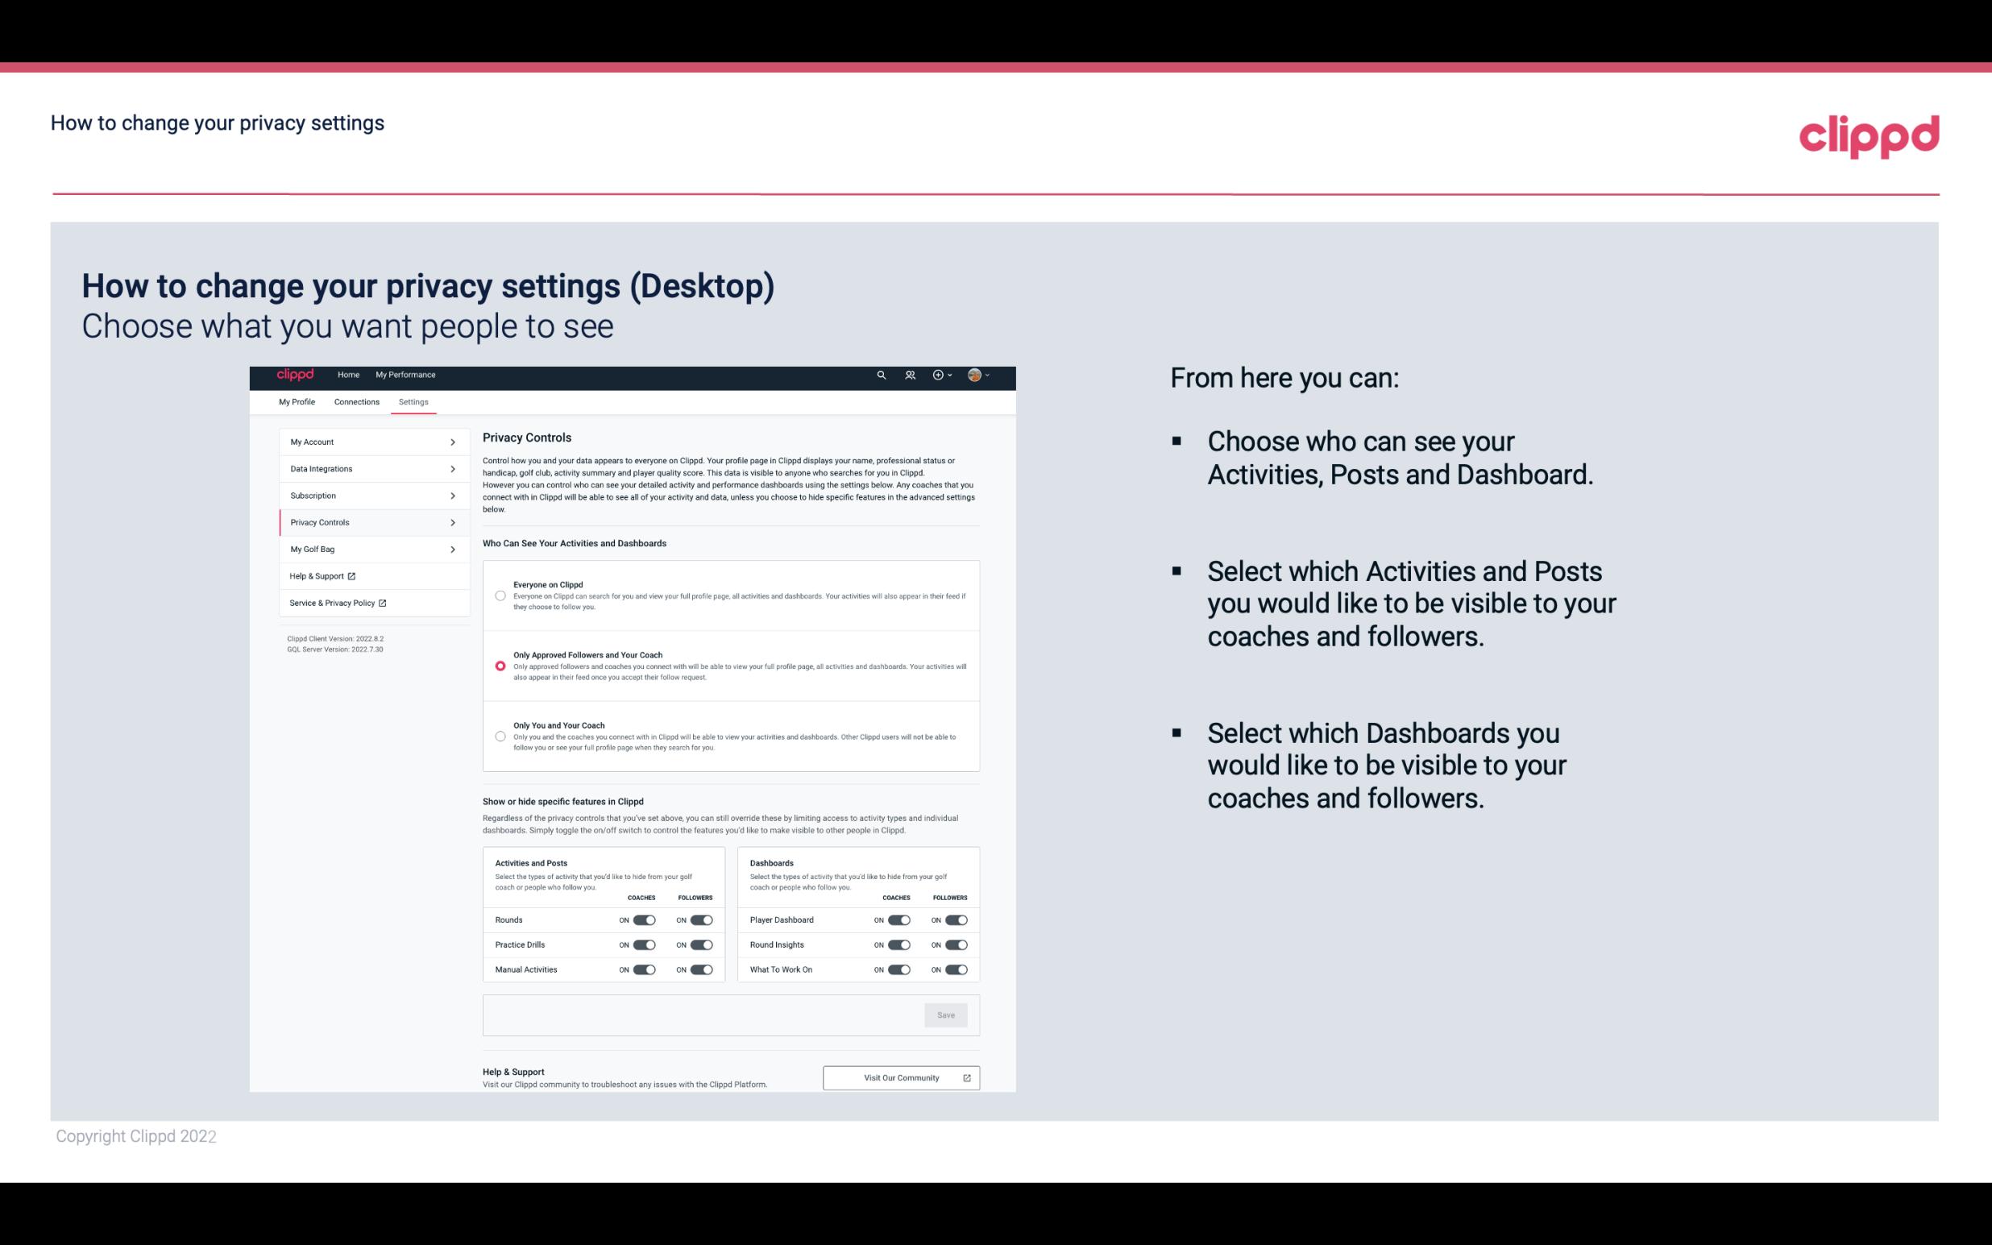Screen dimensions: 1992x1245
Task: Toggle Rounds visibility for Followers ON
Action: point(701,919)
